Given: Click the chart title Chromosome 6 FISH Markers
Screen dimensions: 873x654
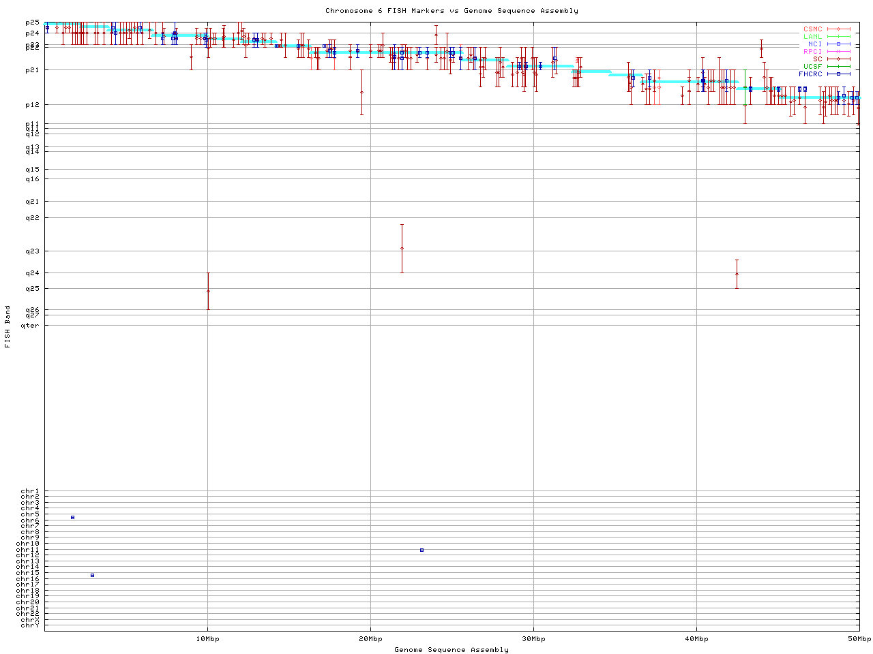Looking at the screenshot, I should 452,11.
